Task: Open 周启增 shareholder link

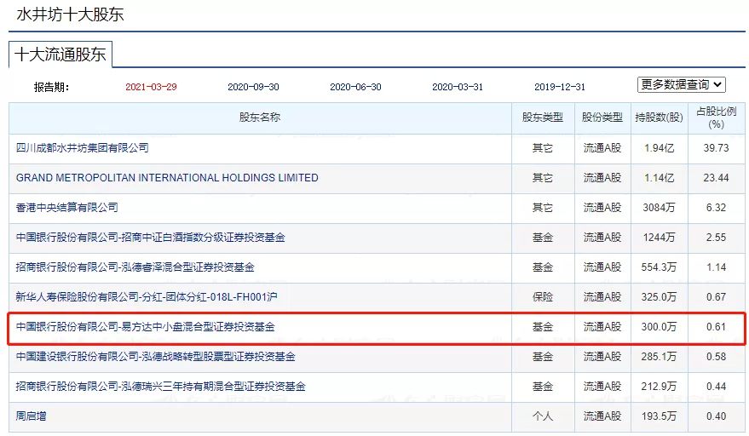Action: 31,416
